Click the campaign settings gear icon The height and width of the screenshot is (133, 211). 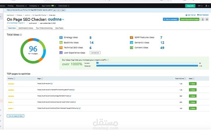pyautogui.click(x=207, y=19)
